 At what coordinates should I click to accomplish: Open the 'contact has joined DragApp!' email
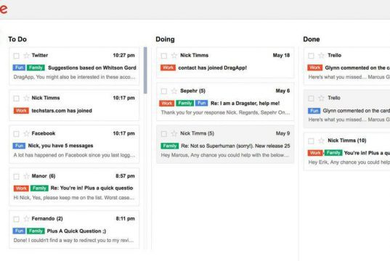pos(212,67)
